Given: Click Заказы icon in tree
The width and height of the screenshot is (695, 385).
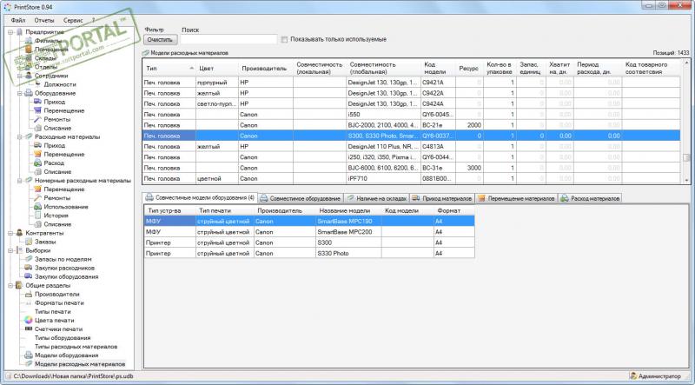Looking at the screenshot, I should click(x=29, y=242).
